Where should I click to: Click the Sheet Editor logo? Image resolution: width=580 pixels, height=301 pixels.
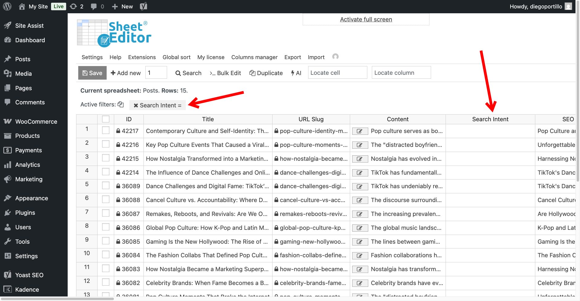point(114,32)
